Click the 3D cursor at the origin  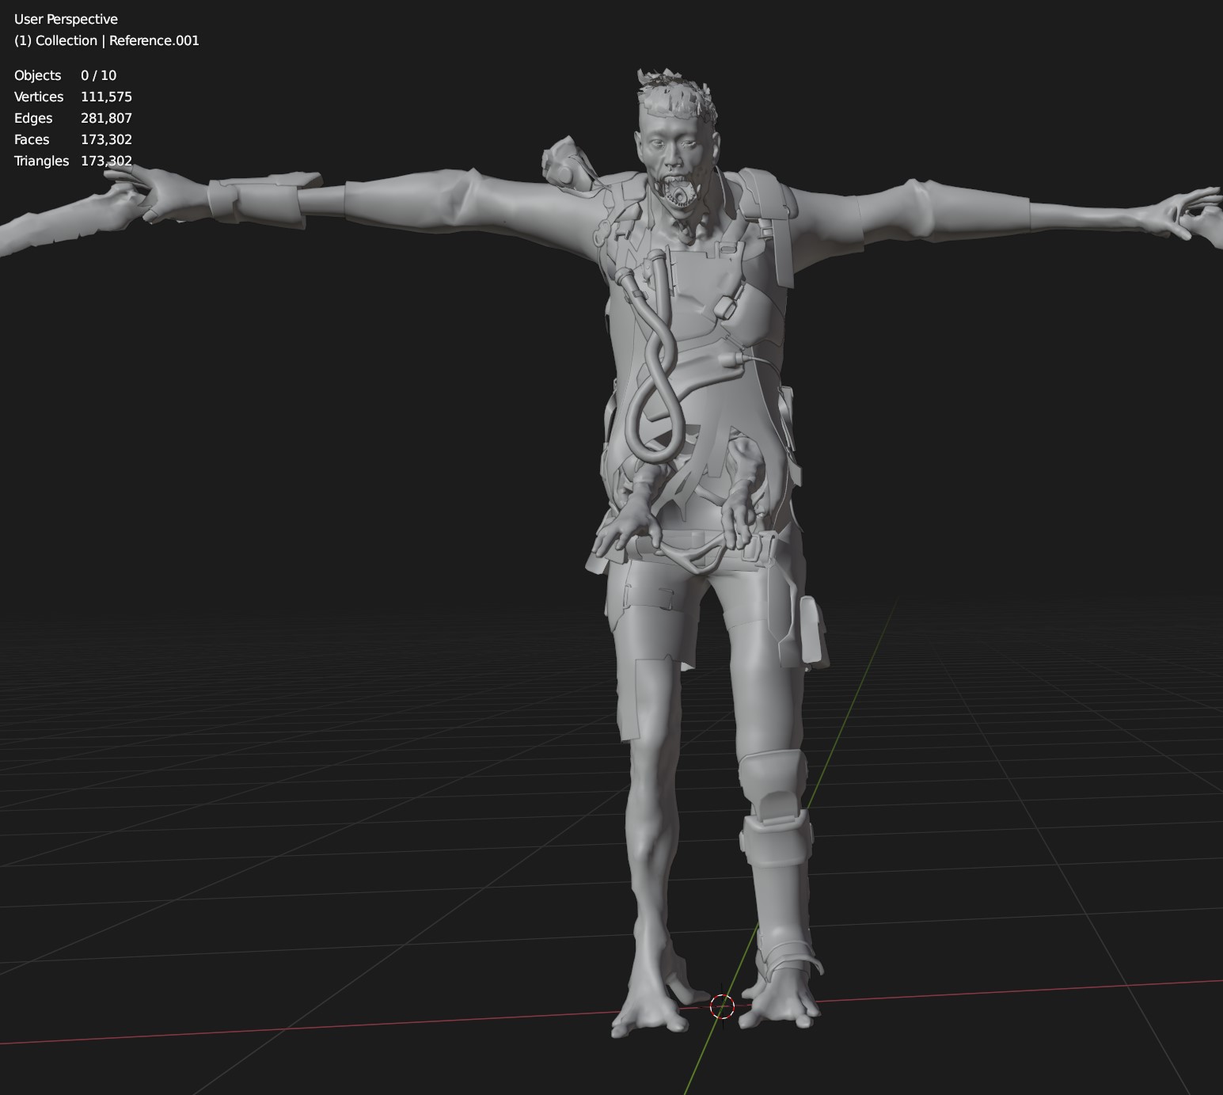[x=722, y=1006]
